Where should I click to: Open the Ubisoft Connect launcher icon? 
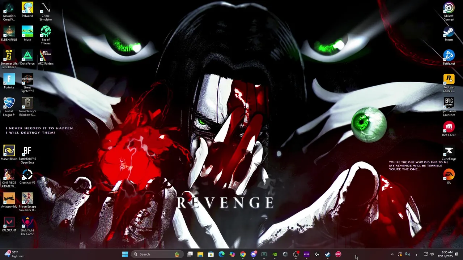click(x=449, y=12)
